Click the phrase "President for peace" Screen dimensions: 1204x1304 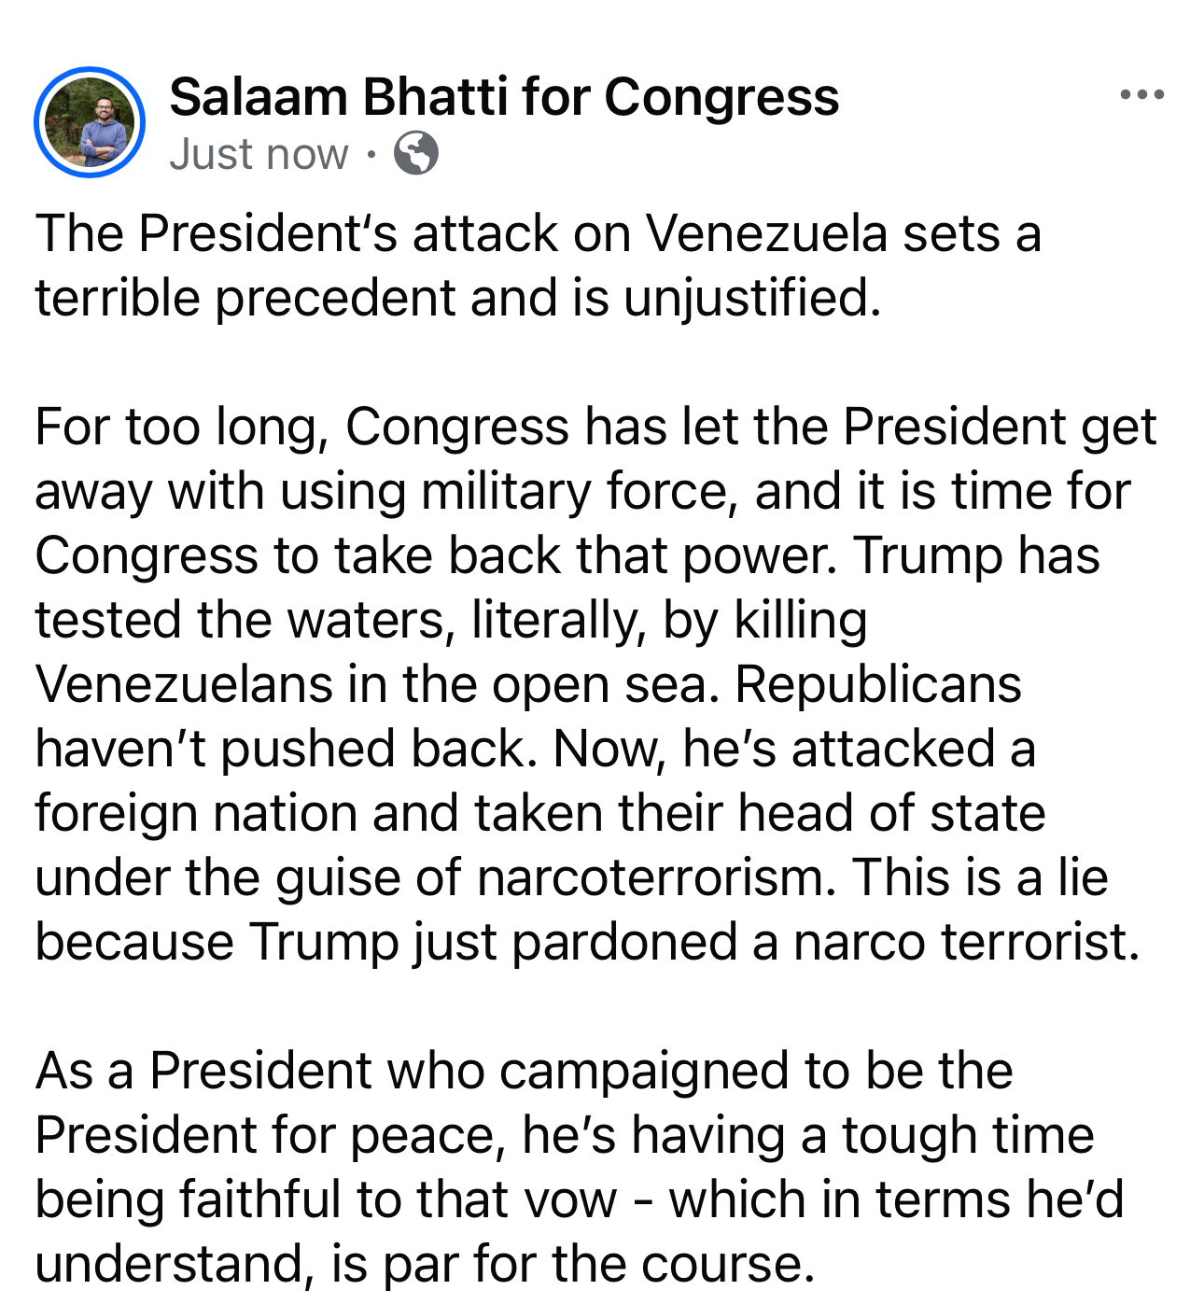click(270, 1136)
